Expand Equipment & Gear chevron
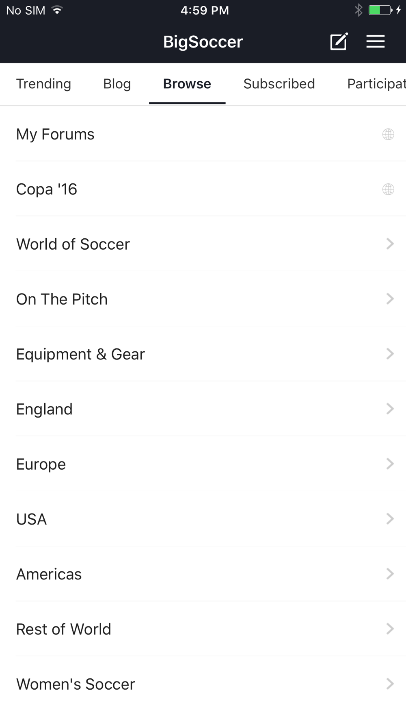Viewport: 406px width, 723px height. [x=390, y=354]
